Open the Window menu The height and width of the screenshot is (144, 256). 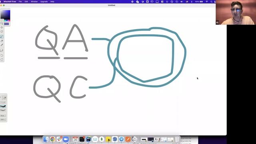(x=34, y=2)
